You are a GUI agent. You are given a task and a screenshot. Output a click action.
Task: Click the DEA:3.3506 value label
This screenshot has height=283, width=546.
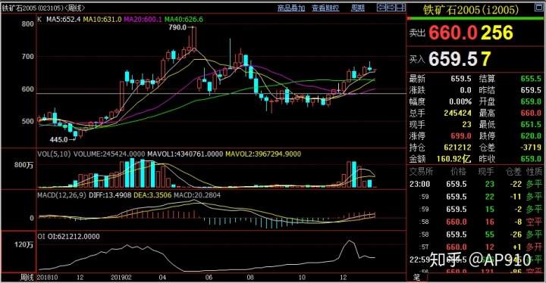point(152,195)
